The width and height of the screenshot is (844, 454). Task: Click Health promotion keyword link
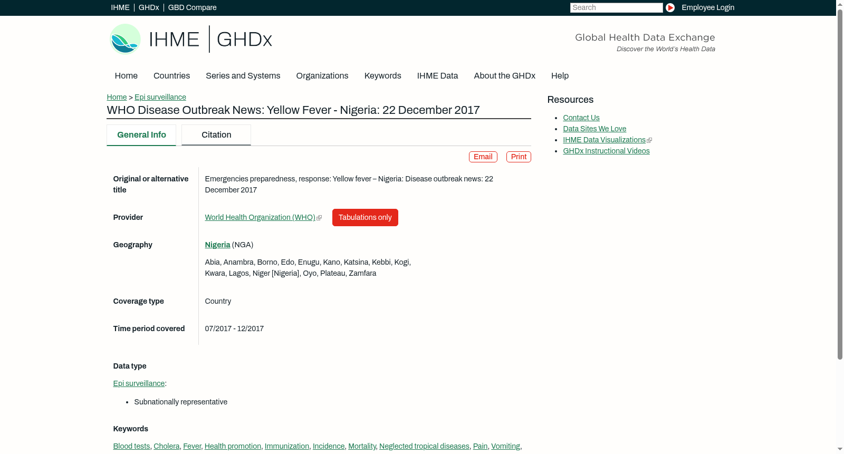click(233, 446)
